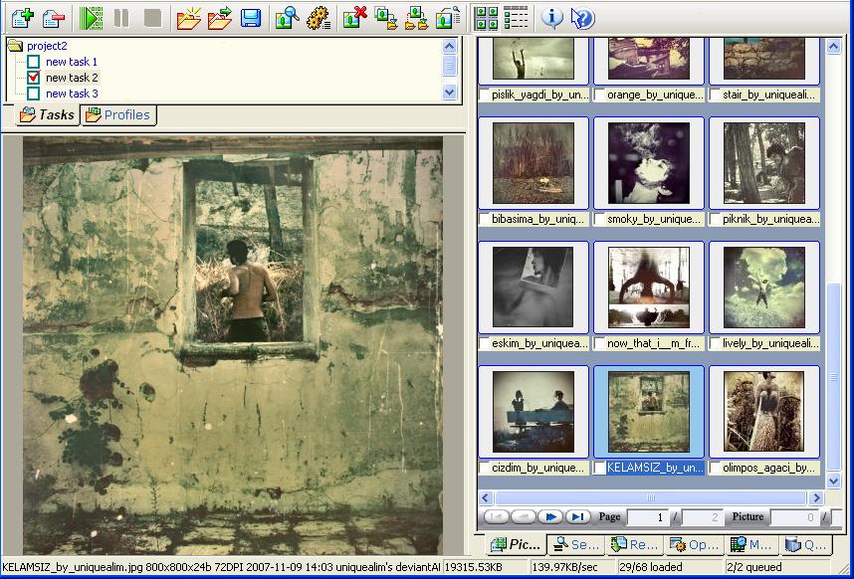Viewport: 854px width, 579px height.
Task: Open the M... tab at the bottom
Action: click(752, 544)
